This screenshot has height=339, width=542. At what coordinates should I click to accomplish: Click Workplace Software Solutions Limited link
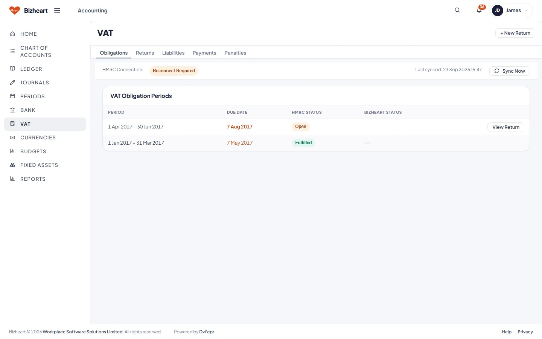[x=83, y=332]
